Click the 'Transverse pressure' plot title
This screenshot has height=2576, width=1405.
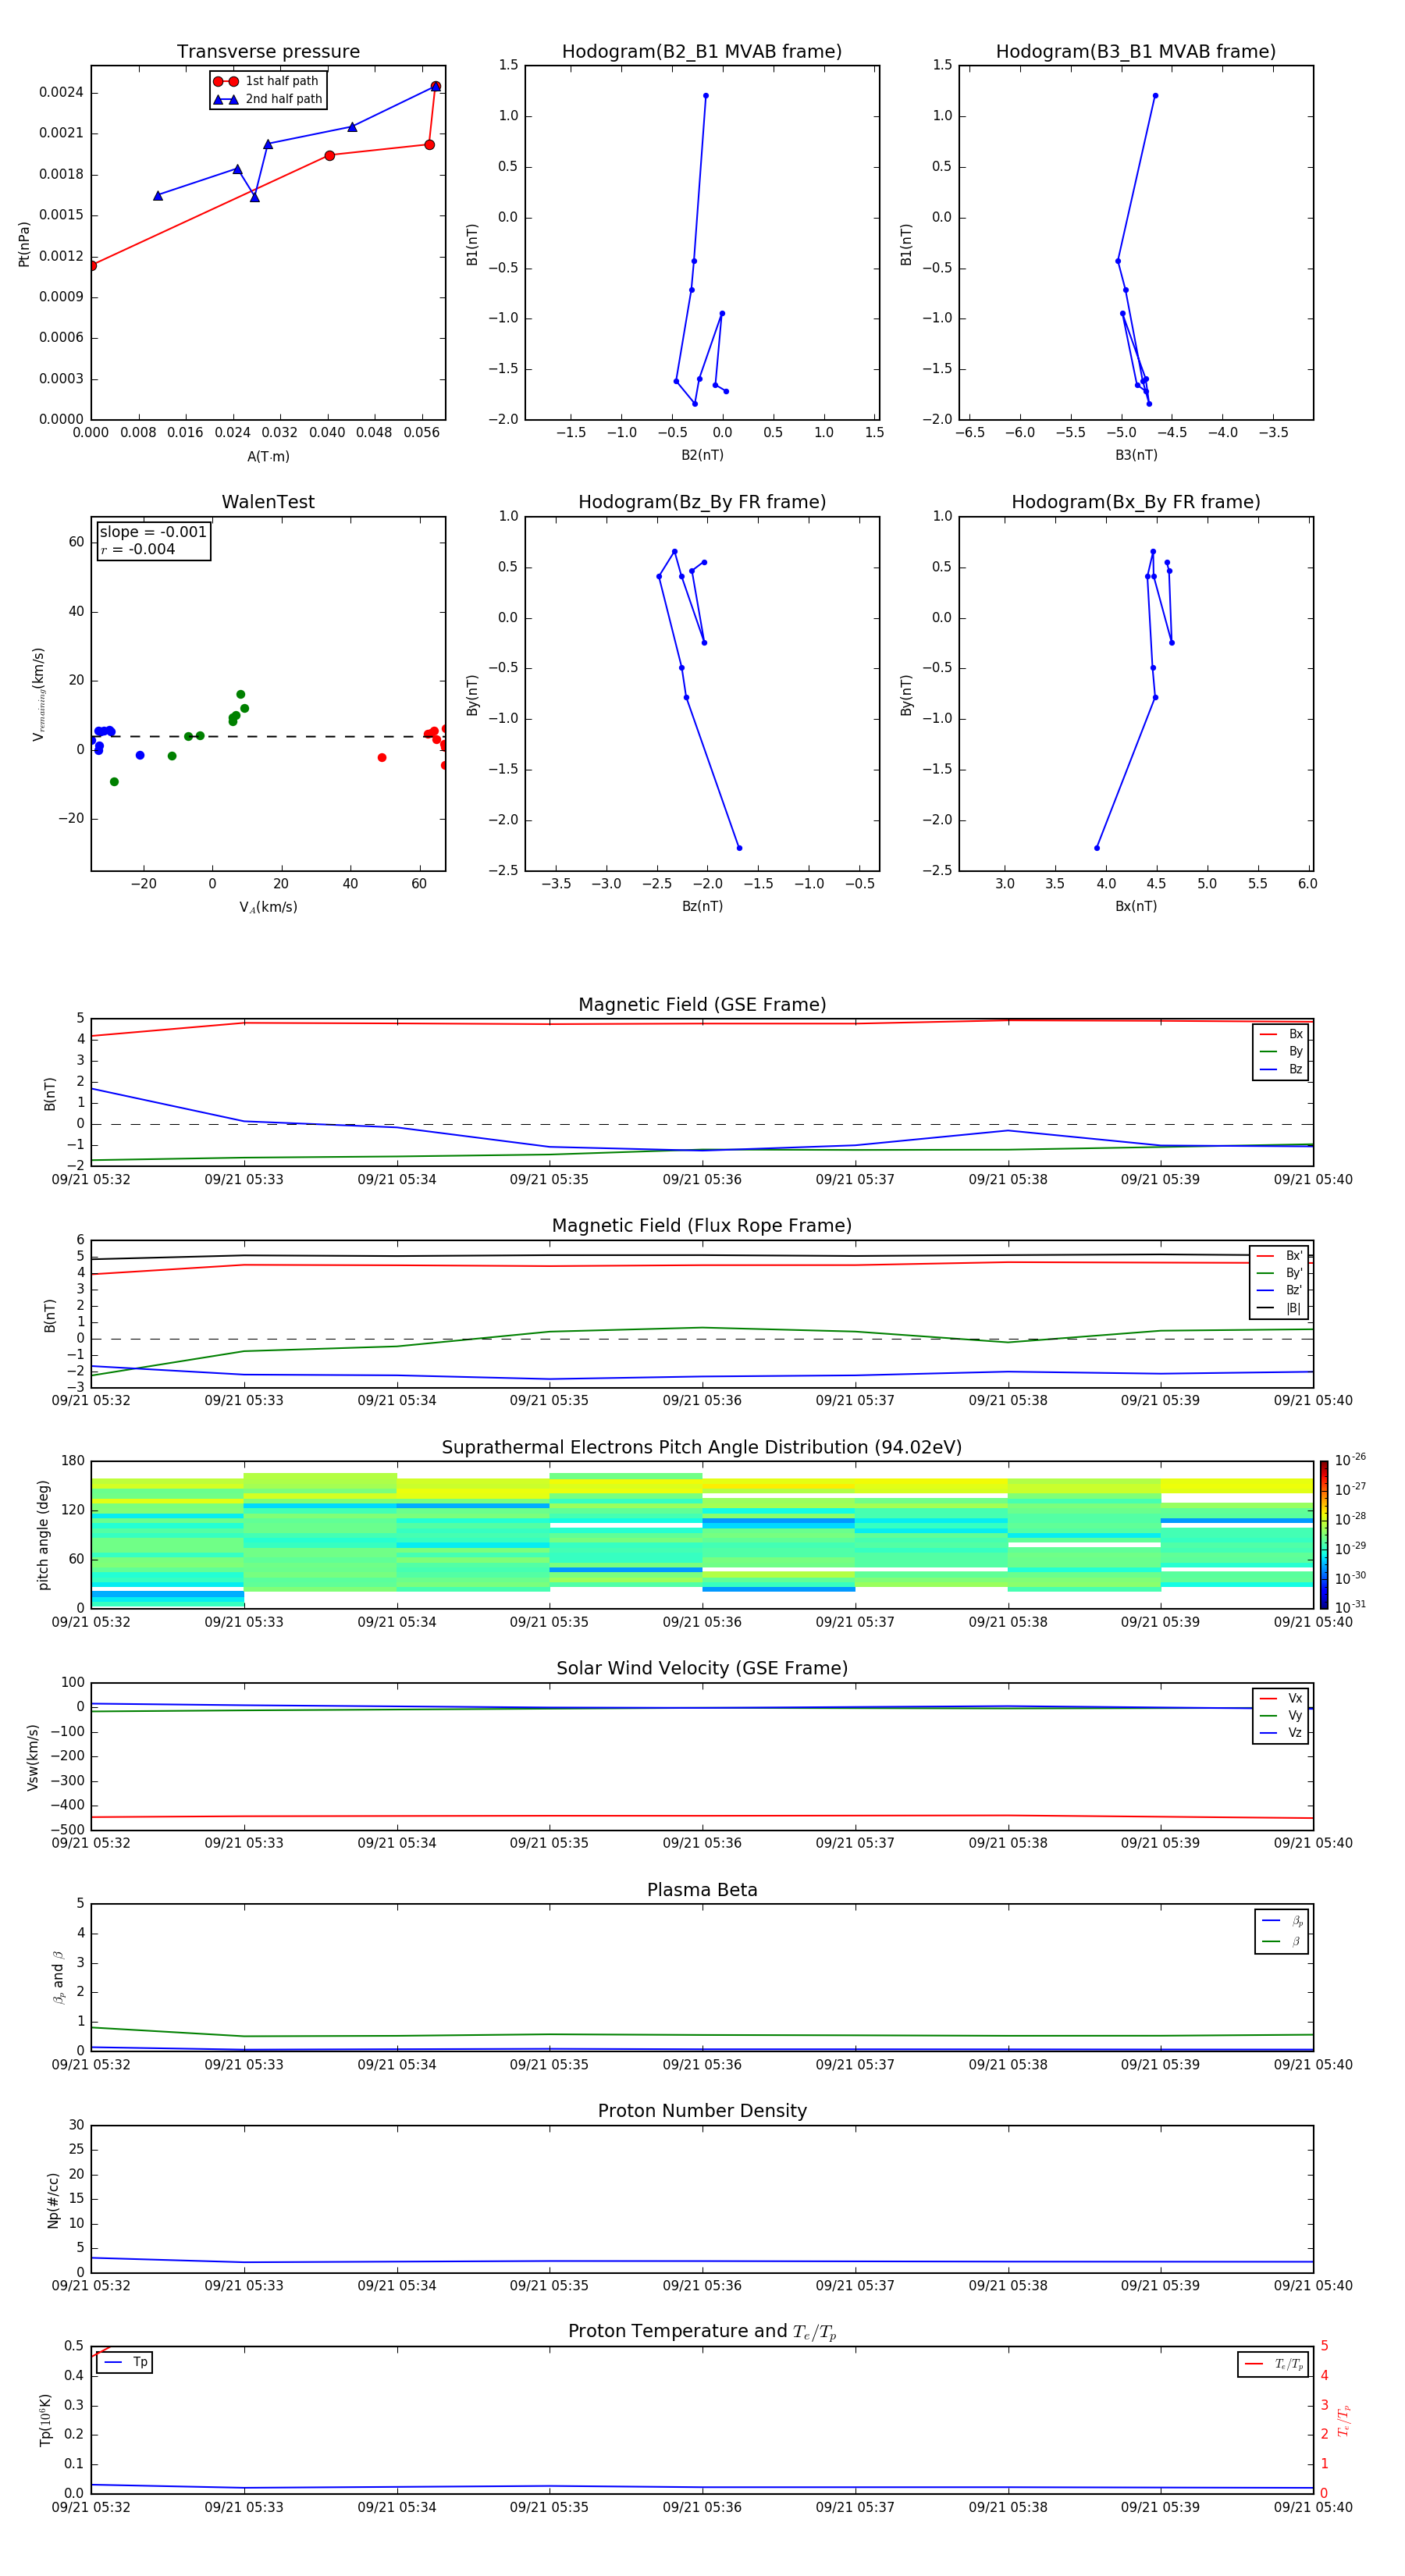point(268,52)
